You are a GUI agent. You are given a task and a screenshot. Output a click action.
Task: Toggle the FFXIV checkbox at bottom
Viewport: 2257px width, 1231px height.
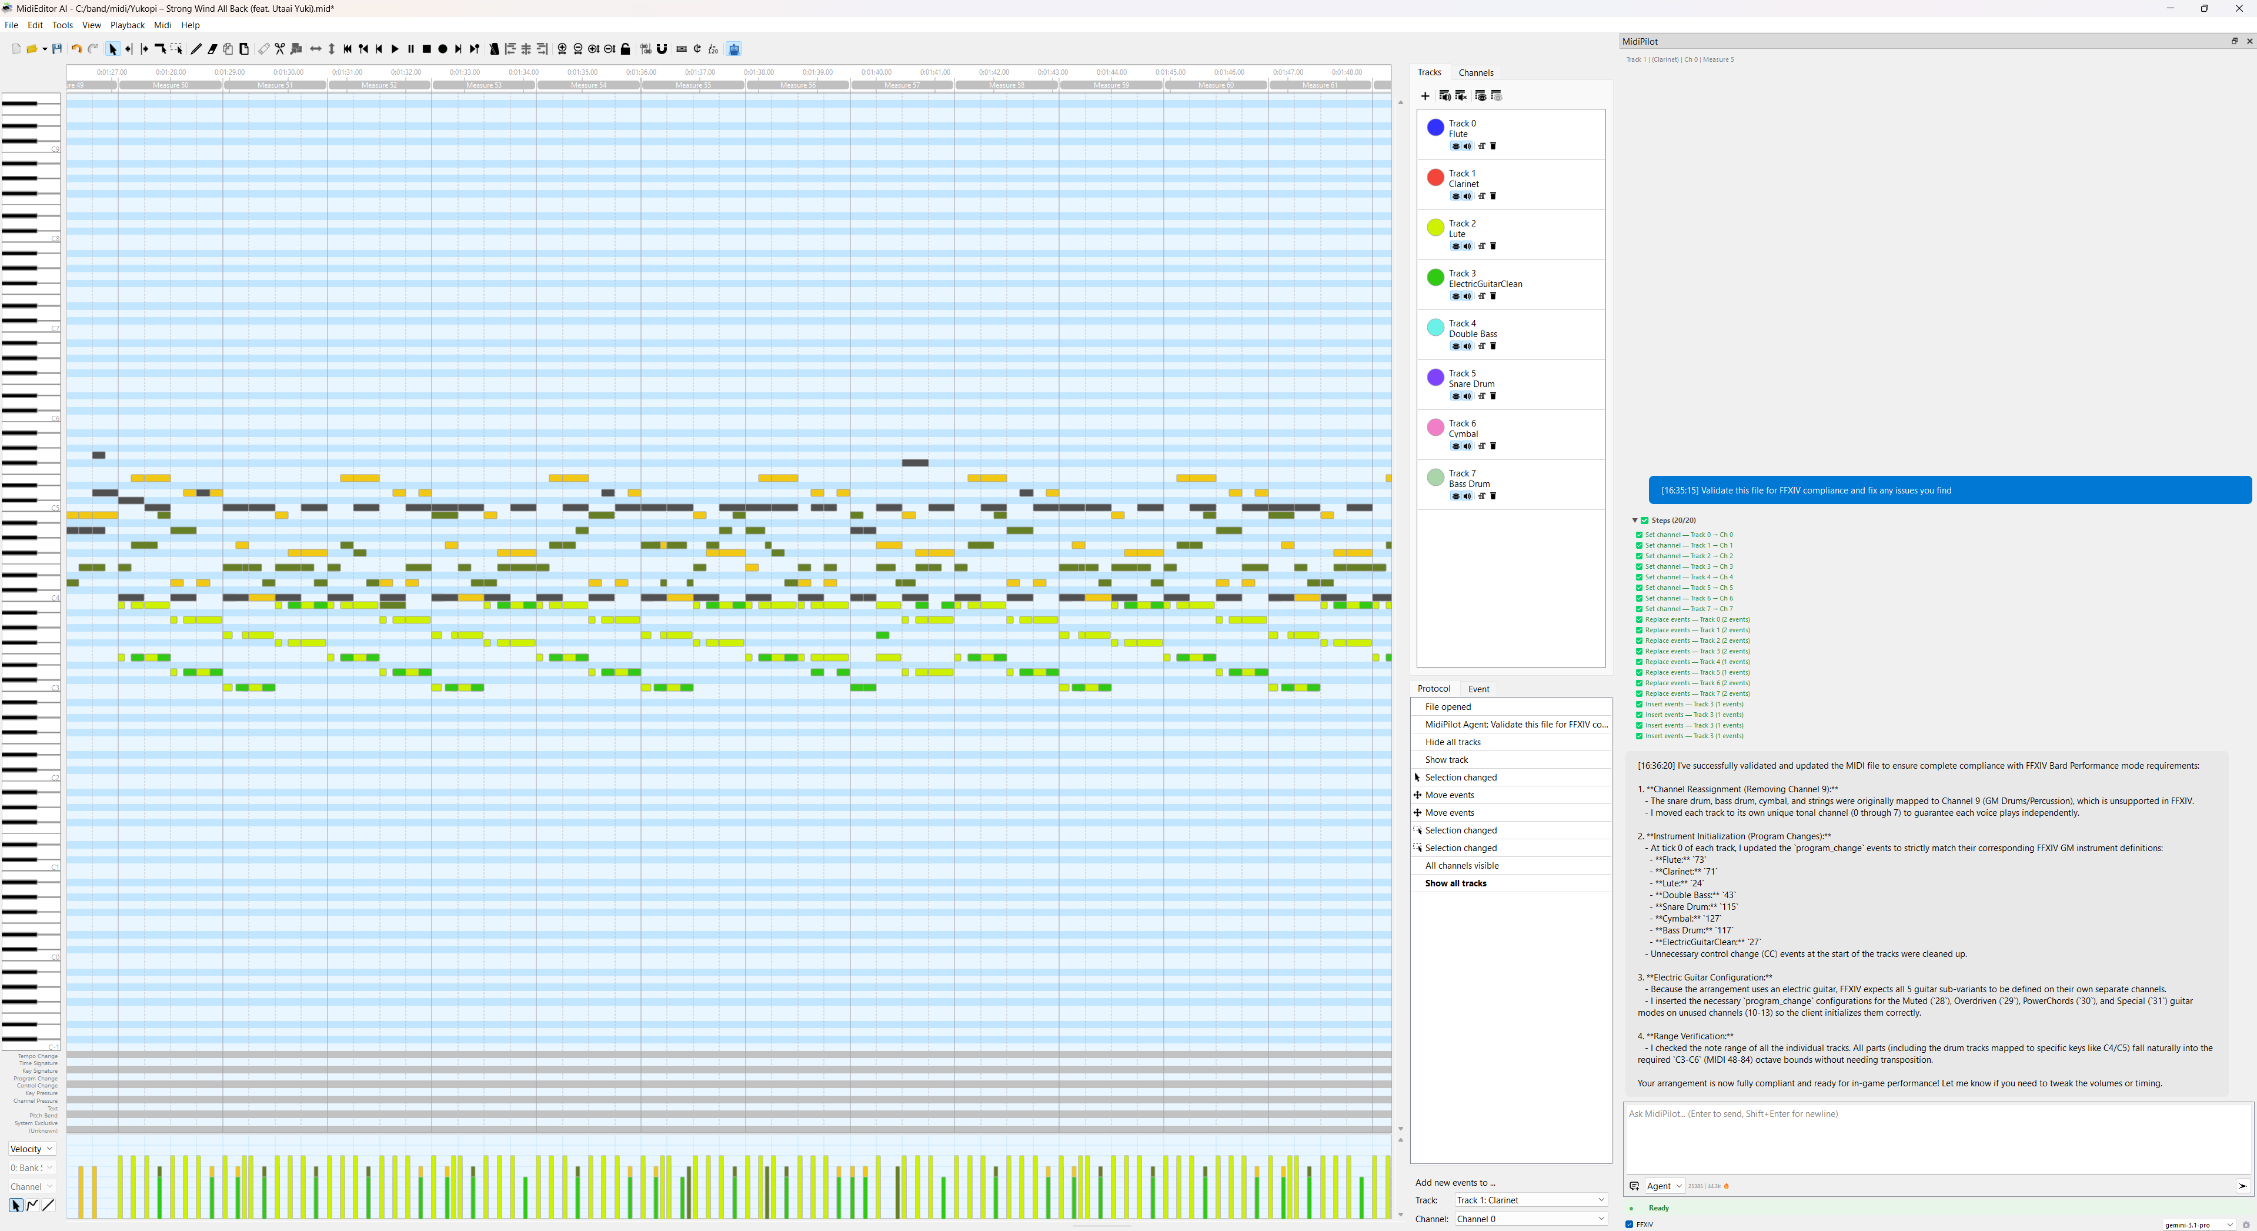tap(1630, 1224)
